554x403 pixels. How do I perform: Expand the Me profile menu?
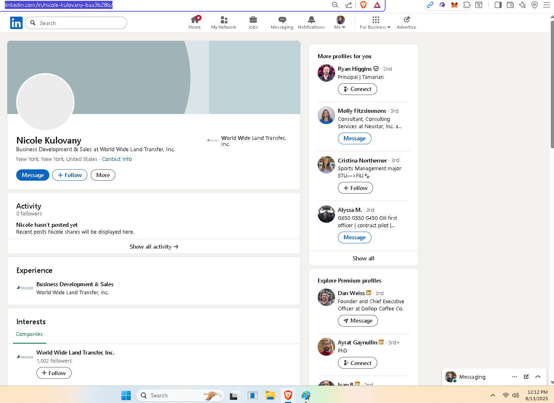[x=340, y=23]
